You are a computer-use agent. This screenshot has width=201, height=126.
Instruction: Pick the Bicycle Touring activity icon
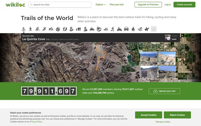coord(51,29)
